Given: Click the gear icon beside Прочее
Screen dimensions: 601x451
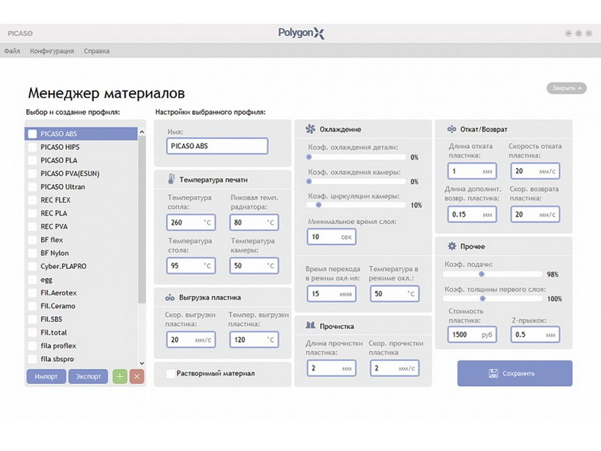Looking at the screenshot, I should point(452,246).
